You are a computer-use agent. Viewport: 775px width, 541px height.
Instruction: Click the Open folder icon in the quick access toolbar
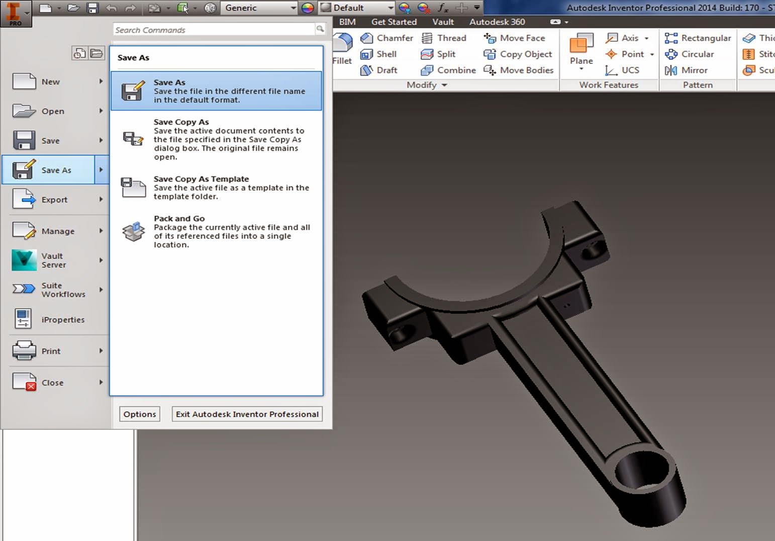pos(73,8)
